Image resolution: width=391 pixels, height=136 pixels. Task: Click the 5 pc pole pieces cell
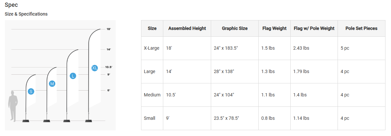(x=345, y=48)
